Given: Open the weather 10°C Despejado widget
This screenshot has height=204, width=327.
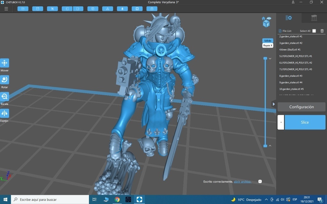Looking at the screenshot, I should (x=246, y=200).
